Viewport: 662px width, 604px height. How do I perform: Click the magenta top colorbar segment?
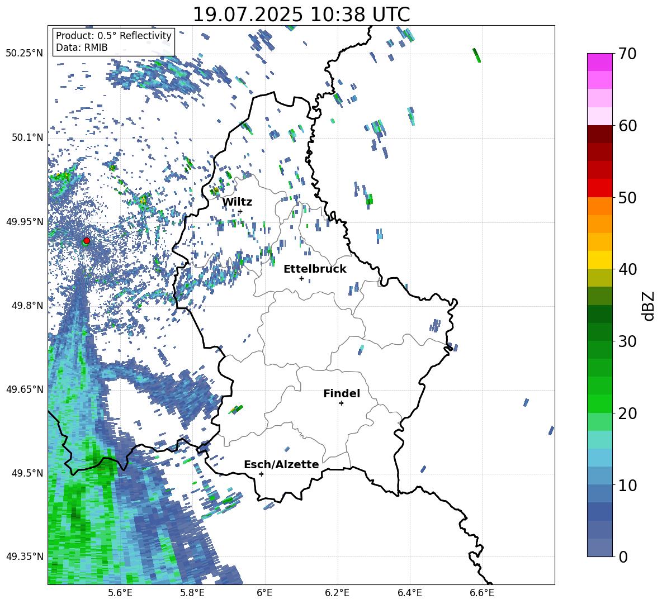(x=599, y=62)
